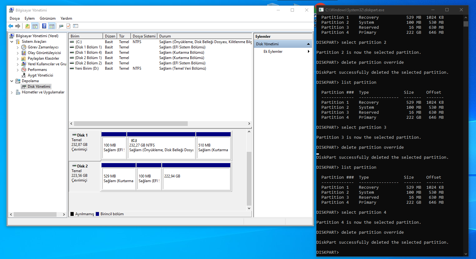
Task: Open the Görünüm menu
Action: pos(47,18)
